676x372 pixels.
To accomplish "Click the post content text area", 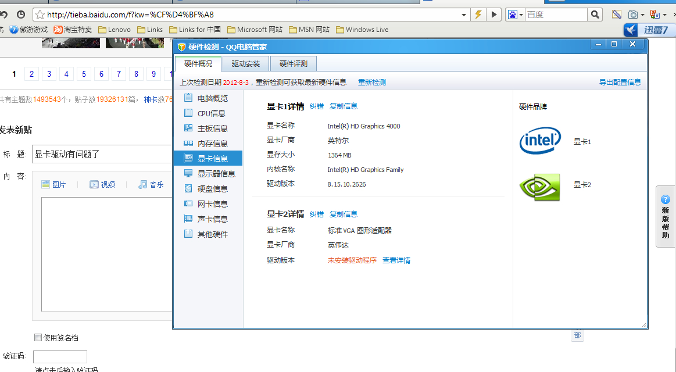I will coord(107,255).
